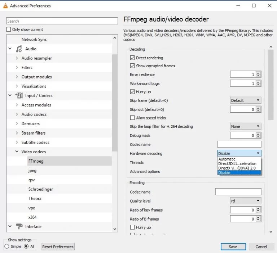Select x264 in the codec tree
The height and width of the screenshot is (253, 277).
32,217
